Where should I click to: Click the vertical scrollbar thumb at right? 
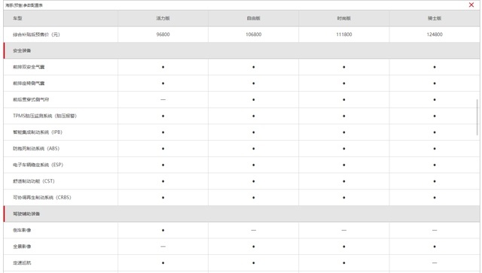point(477,117)
